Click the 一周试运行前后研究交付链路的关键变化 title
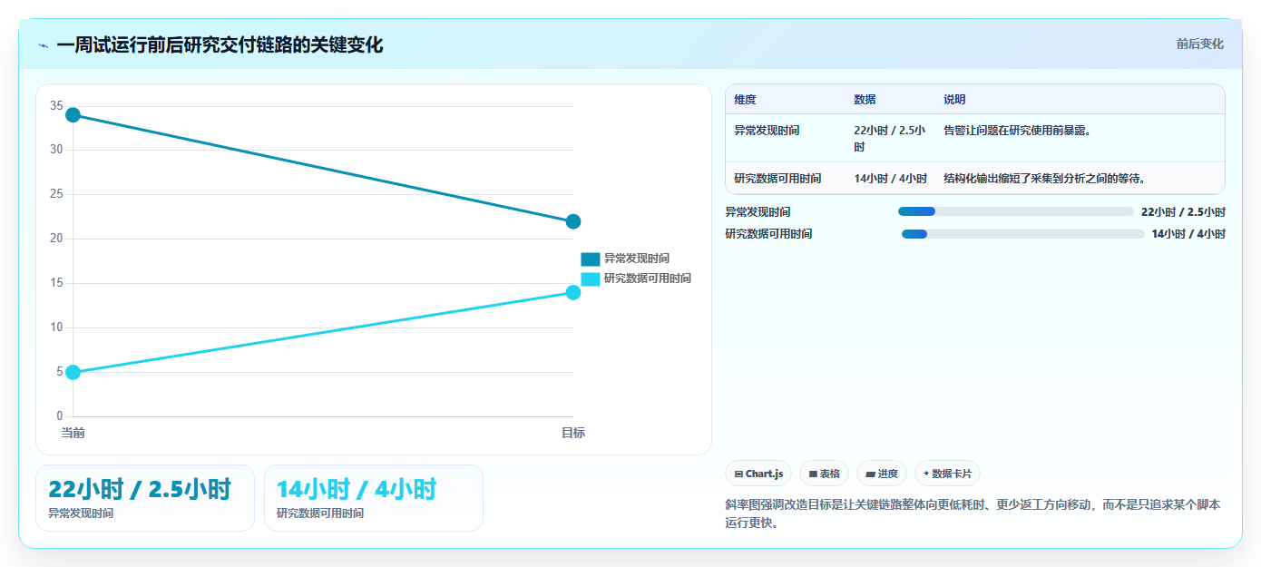This screenshot has height=567, width=1261. [x=220, y=44]
